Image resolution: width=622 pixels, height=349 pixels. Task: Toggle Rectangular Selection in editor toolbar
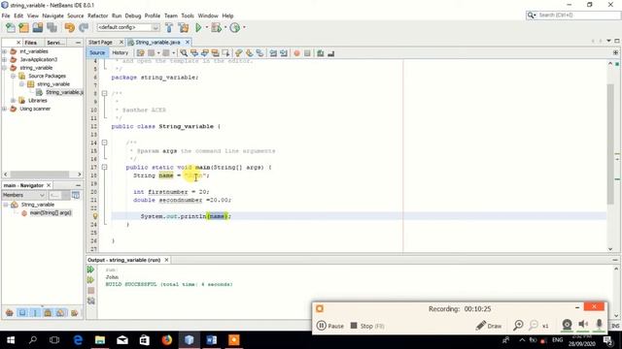click(x=225, y=53)
